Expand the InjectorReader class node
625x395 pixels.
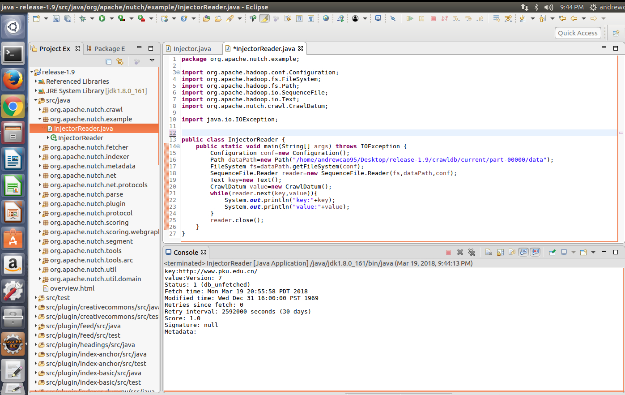point(48,138)
